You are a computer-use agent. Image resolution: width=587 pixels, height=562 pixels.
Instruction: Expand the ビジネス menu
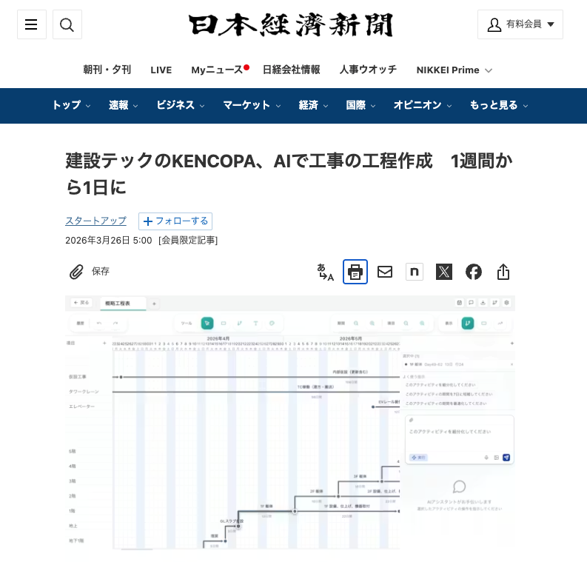(181, 105)
